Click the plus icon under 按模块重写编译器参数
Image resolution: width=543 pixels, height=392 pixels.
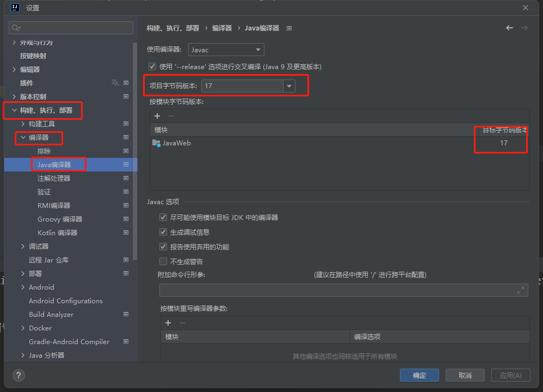(168, 323)
